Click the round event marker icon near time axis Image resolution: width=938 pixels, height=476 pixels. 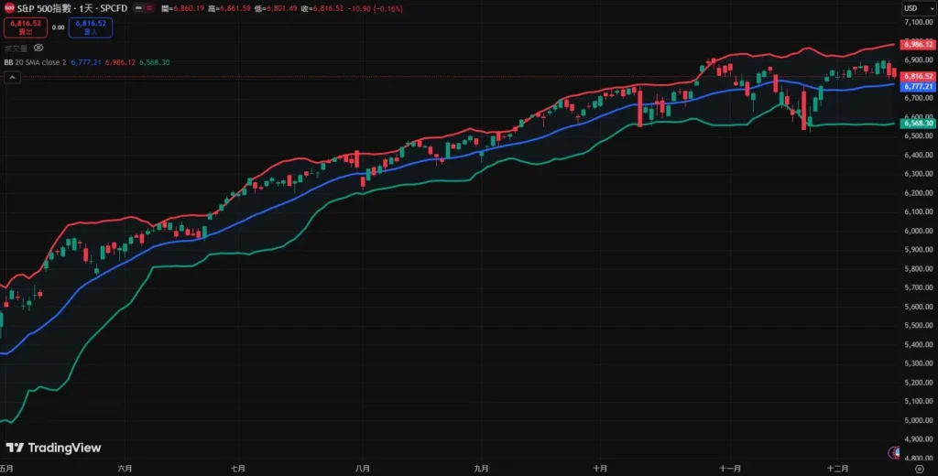point(893,452)
